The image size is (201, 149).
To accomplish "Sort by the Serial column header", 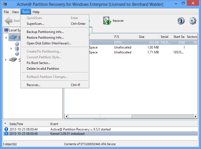I will point(166,37).
